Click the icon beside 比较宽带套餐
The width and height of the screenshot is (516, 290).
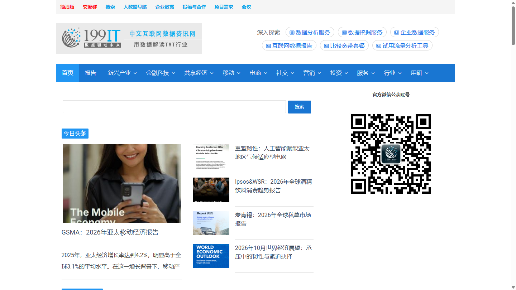(326, 46)
